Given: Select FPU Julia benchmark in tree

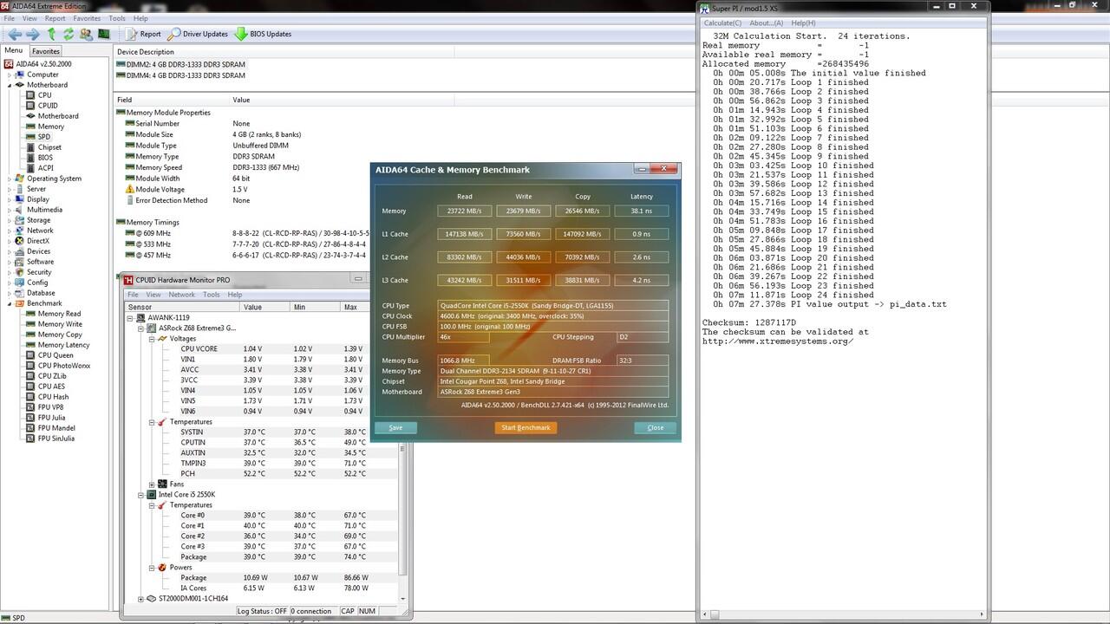Looking at the screenshot, I should coord(45,418).
